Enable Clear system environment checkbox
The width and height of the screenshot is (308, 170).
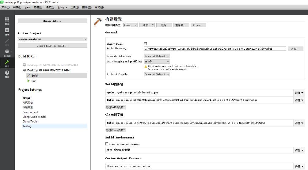point(107,144)
